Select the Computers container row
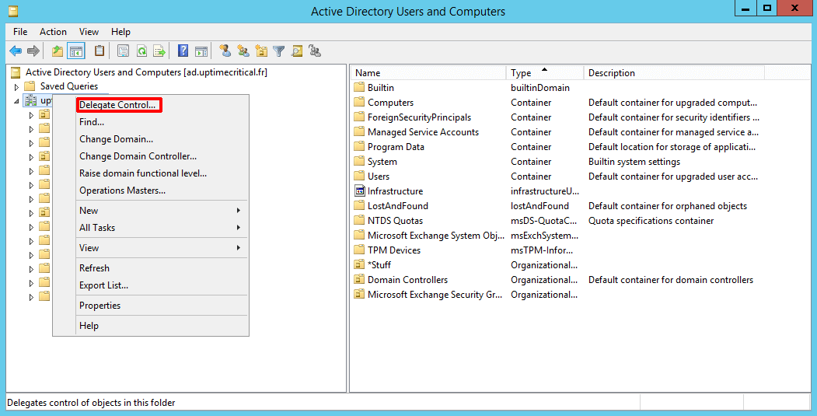 click(557, 103)
